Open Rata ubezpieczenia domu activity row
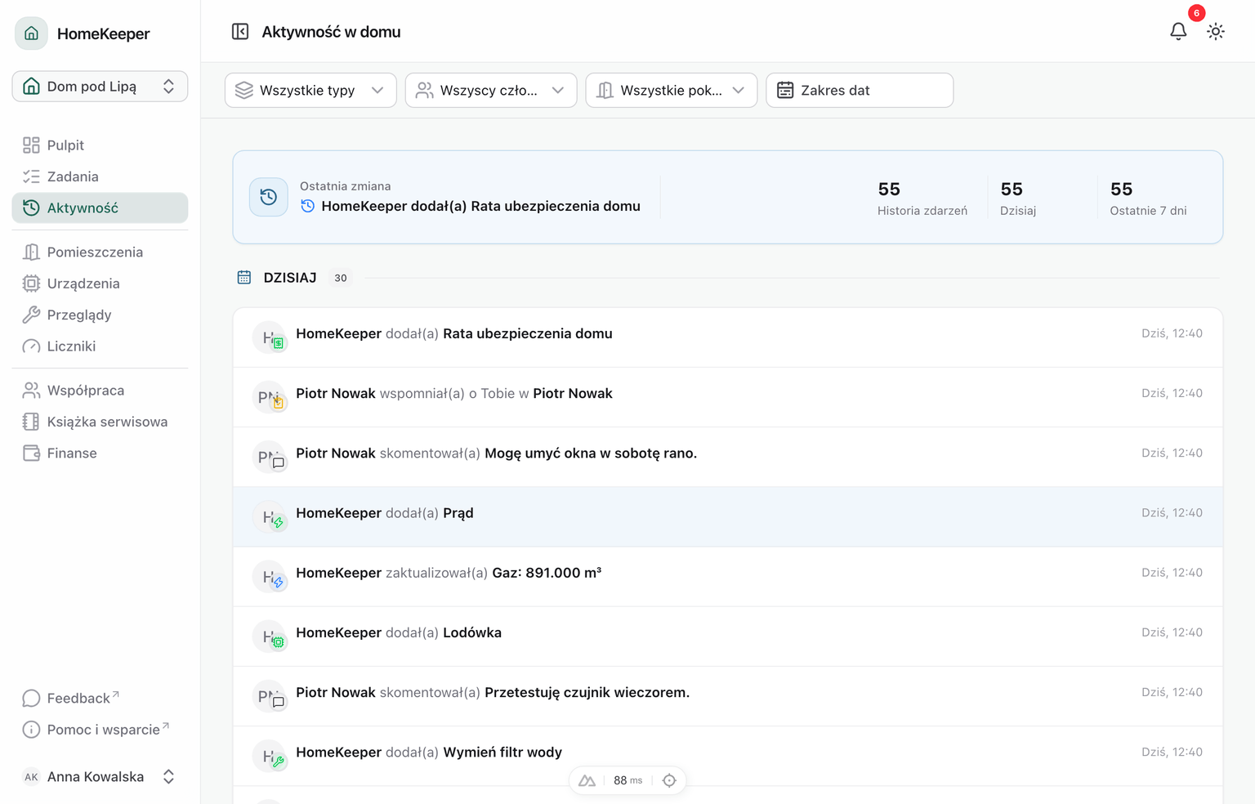1255x804 pixels. pos(728,337)
